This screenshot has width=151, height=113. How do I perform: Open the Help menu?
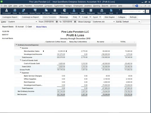pyautogui.click(x=120, y=6)
